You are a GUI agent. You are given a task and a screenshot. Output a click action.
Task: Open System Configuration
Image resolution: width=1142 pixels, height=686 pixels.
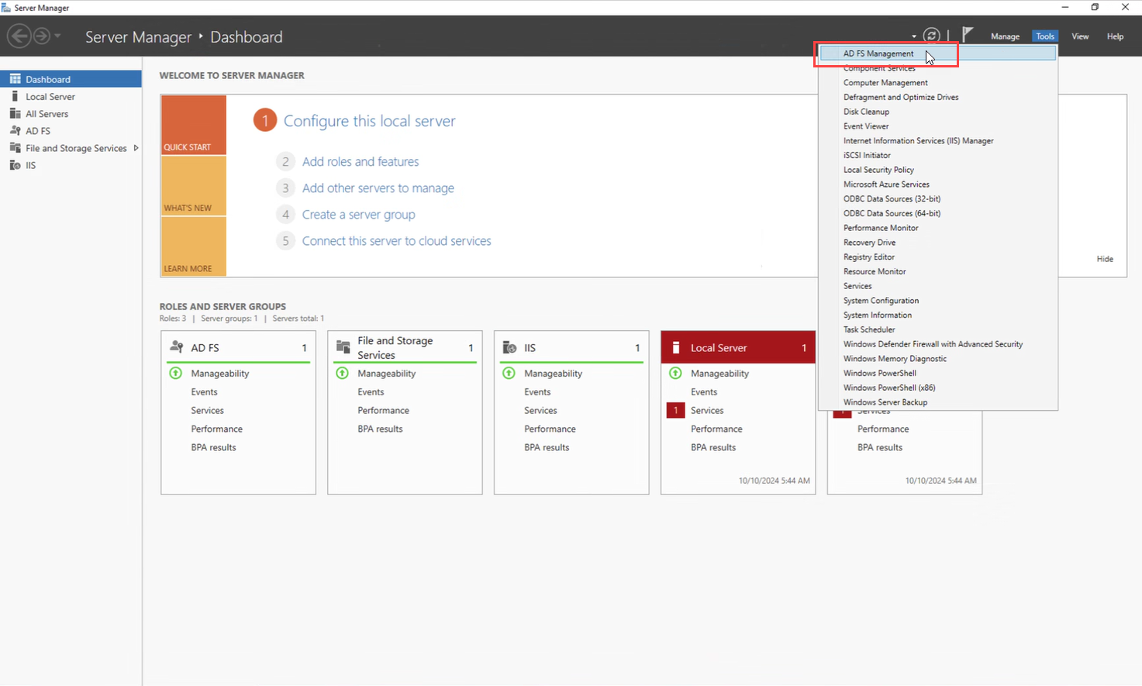click(938, 301)
